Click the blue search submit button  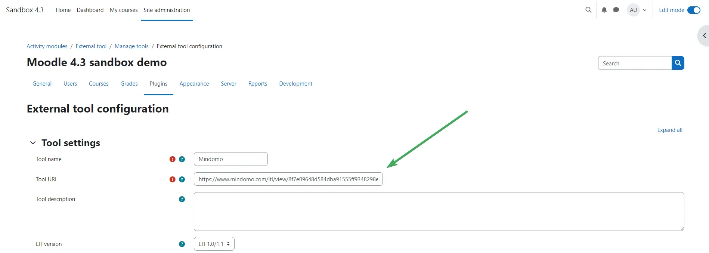click(x=678, y=63)
